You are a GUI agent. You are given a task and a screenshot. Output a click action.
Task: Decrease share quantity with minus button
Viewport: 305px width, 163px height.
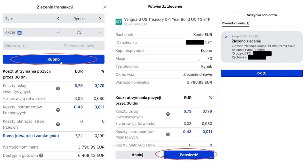[58, 32]
